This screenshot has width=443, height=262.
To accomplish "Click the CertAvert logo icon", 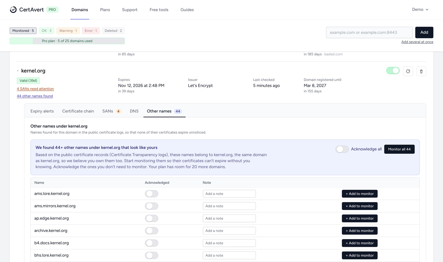I will pyautogui.click(x=13, y=10).
